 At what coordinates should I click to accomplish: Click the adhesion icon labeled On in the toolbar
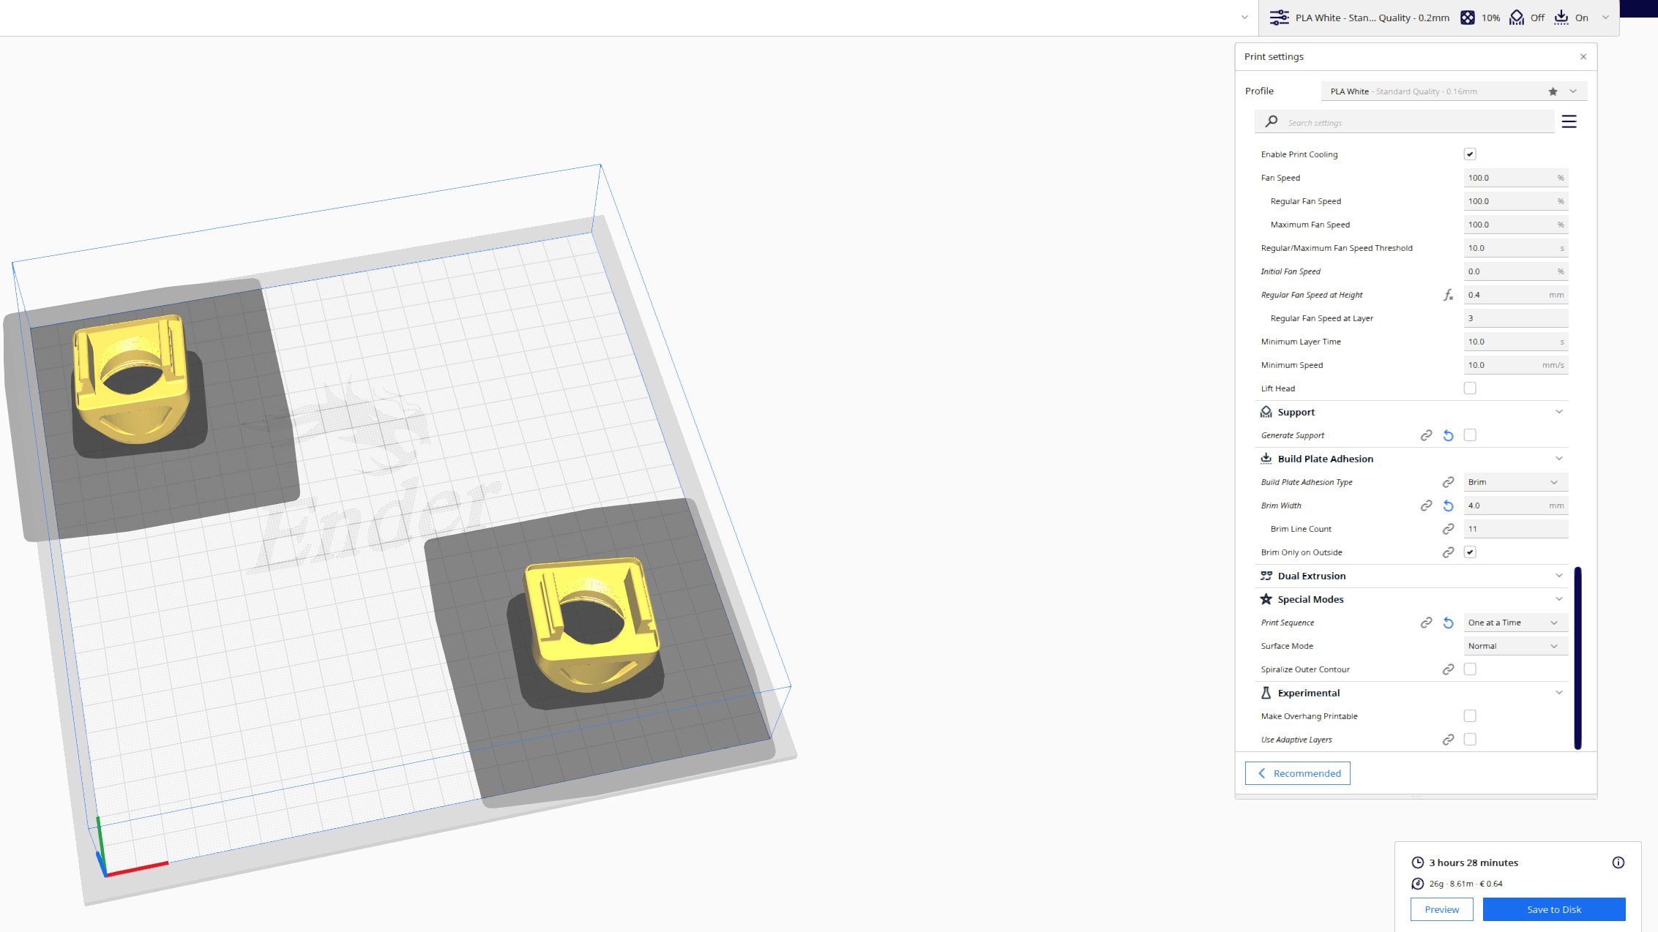[x=1561, y=17]
